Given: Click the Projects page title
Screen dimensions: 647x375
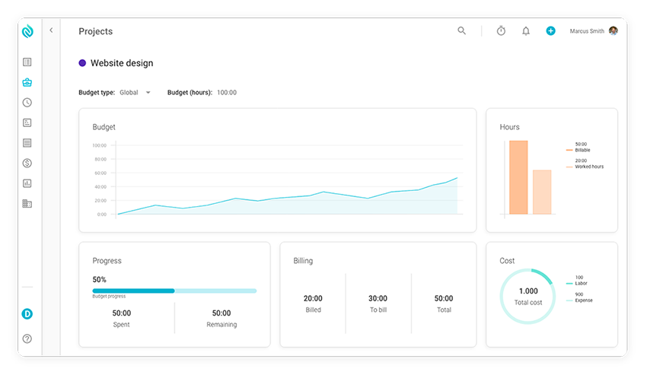Looking at the screenshot, I should coord(95,31).
